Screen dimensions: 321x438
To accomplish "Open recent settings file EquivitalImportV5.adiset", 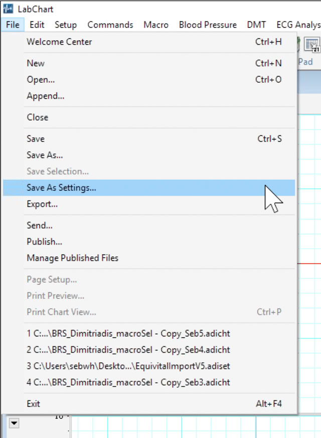I will (128, 366).
